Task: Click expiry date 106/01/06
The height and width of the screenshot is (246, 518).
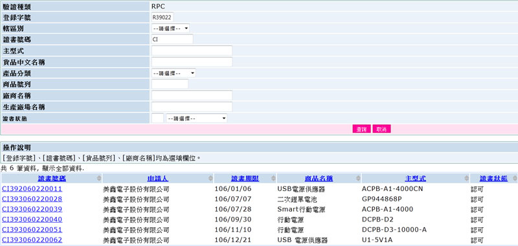Action: (x=233, y=189)
